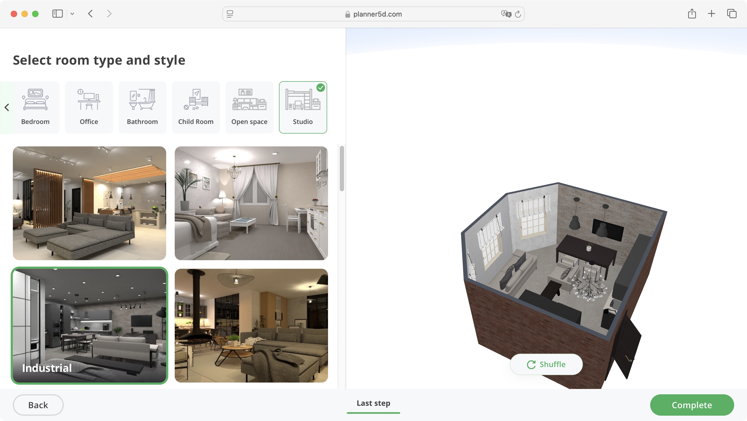Select the Studio room type card
Screen dimensions: 747x421
[x=303, y=107]
